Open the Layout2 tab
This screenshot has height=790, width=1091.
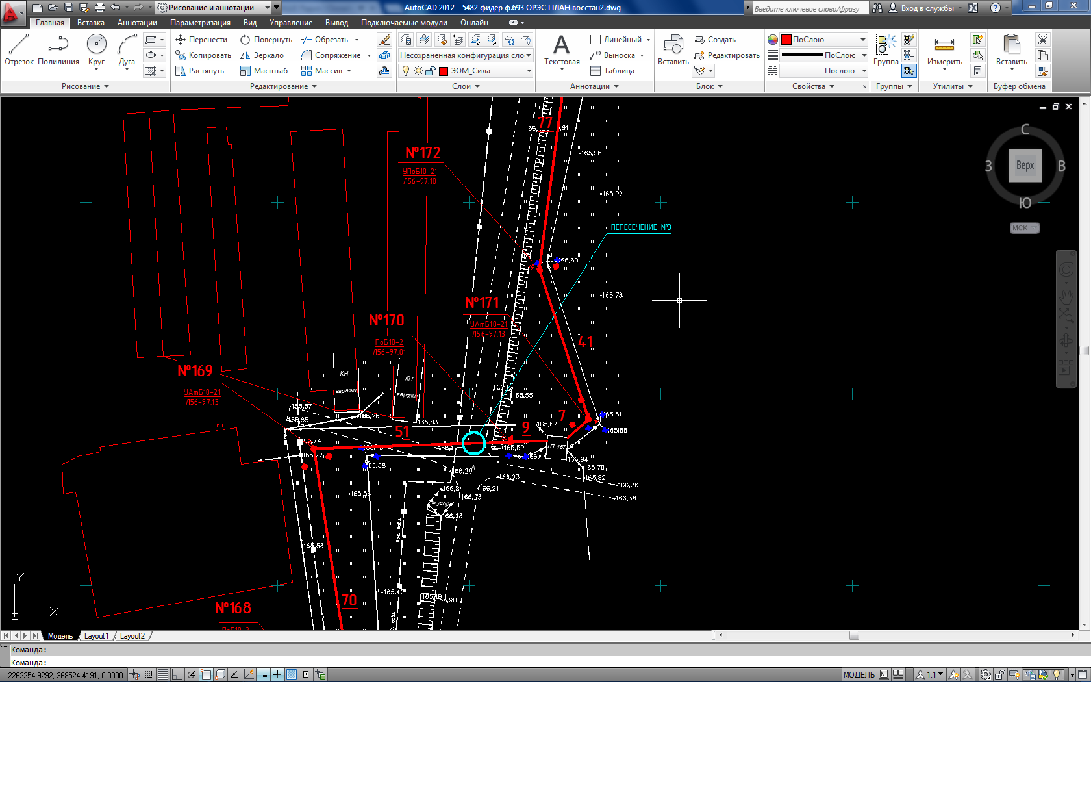tap(132, 636)
